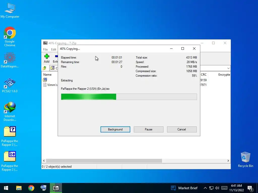Open Internet Download Manager desktop shortcut

click(10, 111)
